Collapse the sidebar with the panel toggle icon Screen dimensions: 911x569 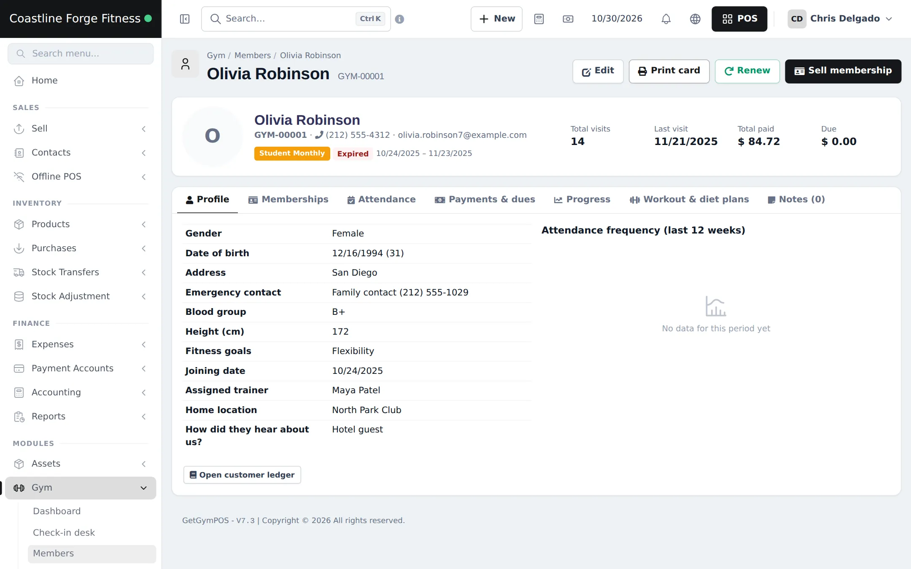[185, 19]
